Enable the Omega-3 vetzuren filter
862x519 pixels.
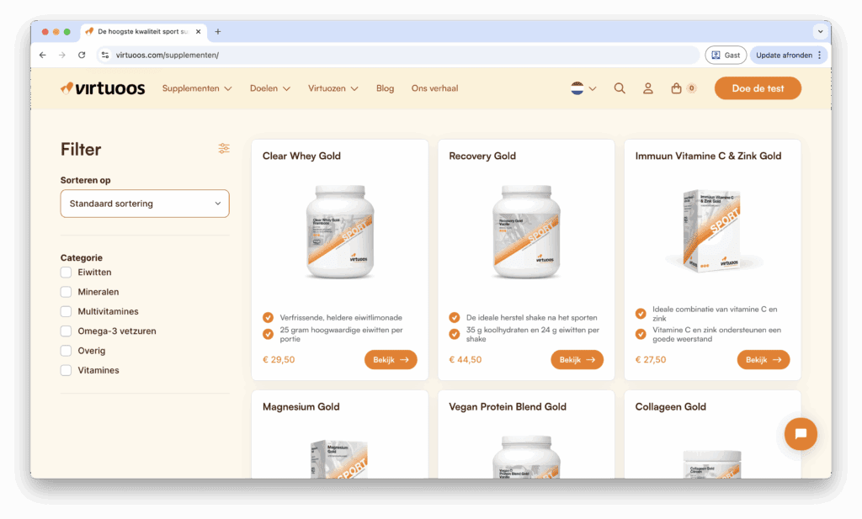[x=66, y=331]
